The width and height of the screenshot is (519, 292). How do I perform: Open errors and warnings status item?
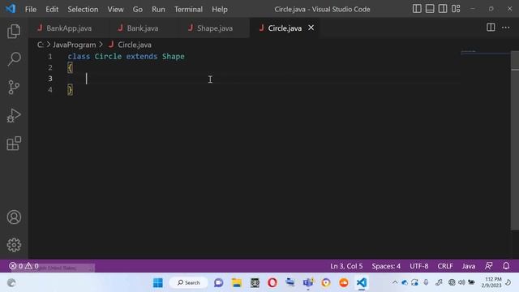coord(24,266)
